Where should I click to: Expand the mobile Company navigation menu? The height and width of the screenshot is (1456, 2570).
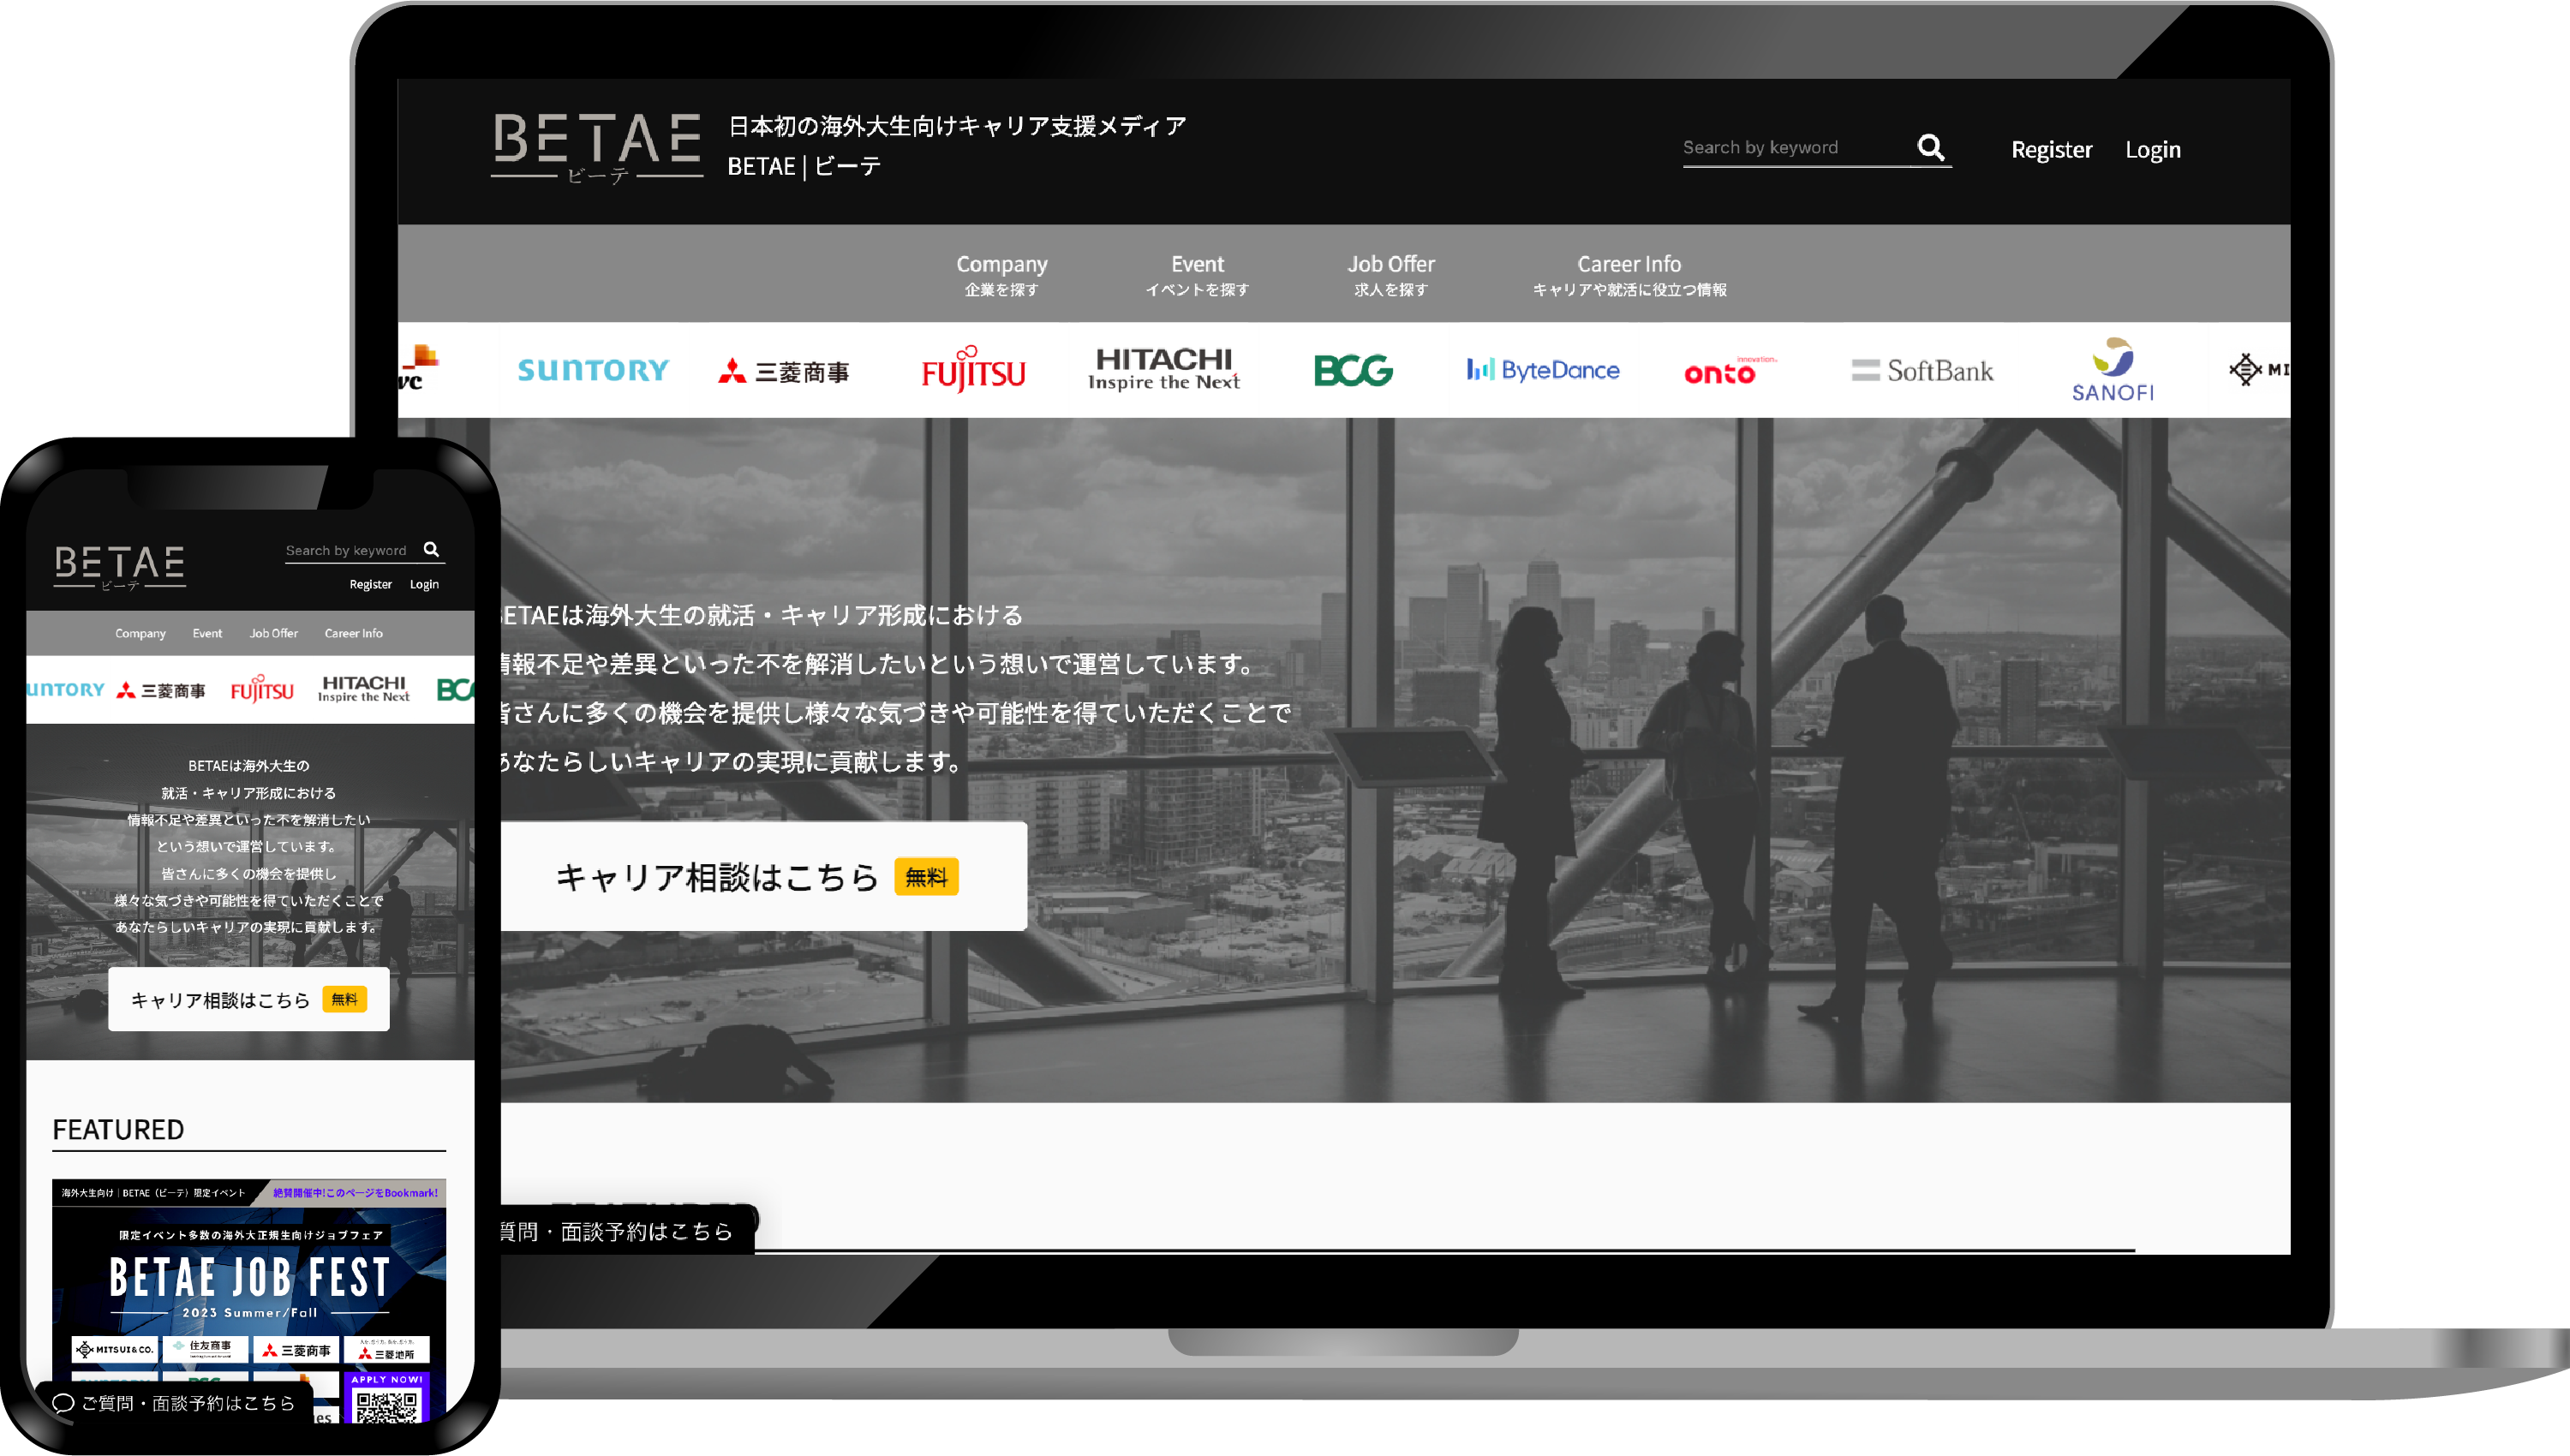(x=140, y=634)
